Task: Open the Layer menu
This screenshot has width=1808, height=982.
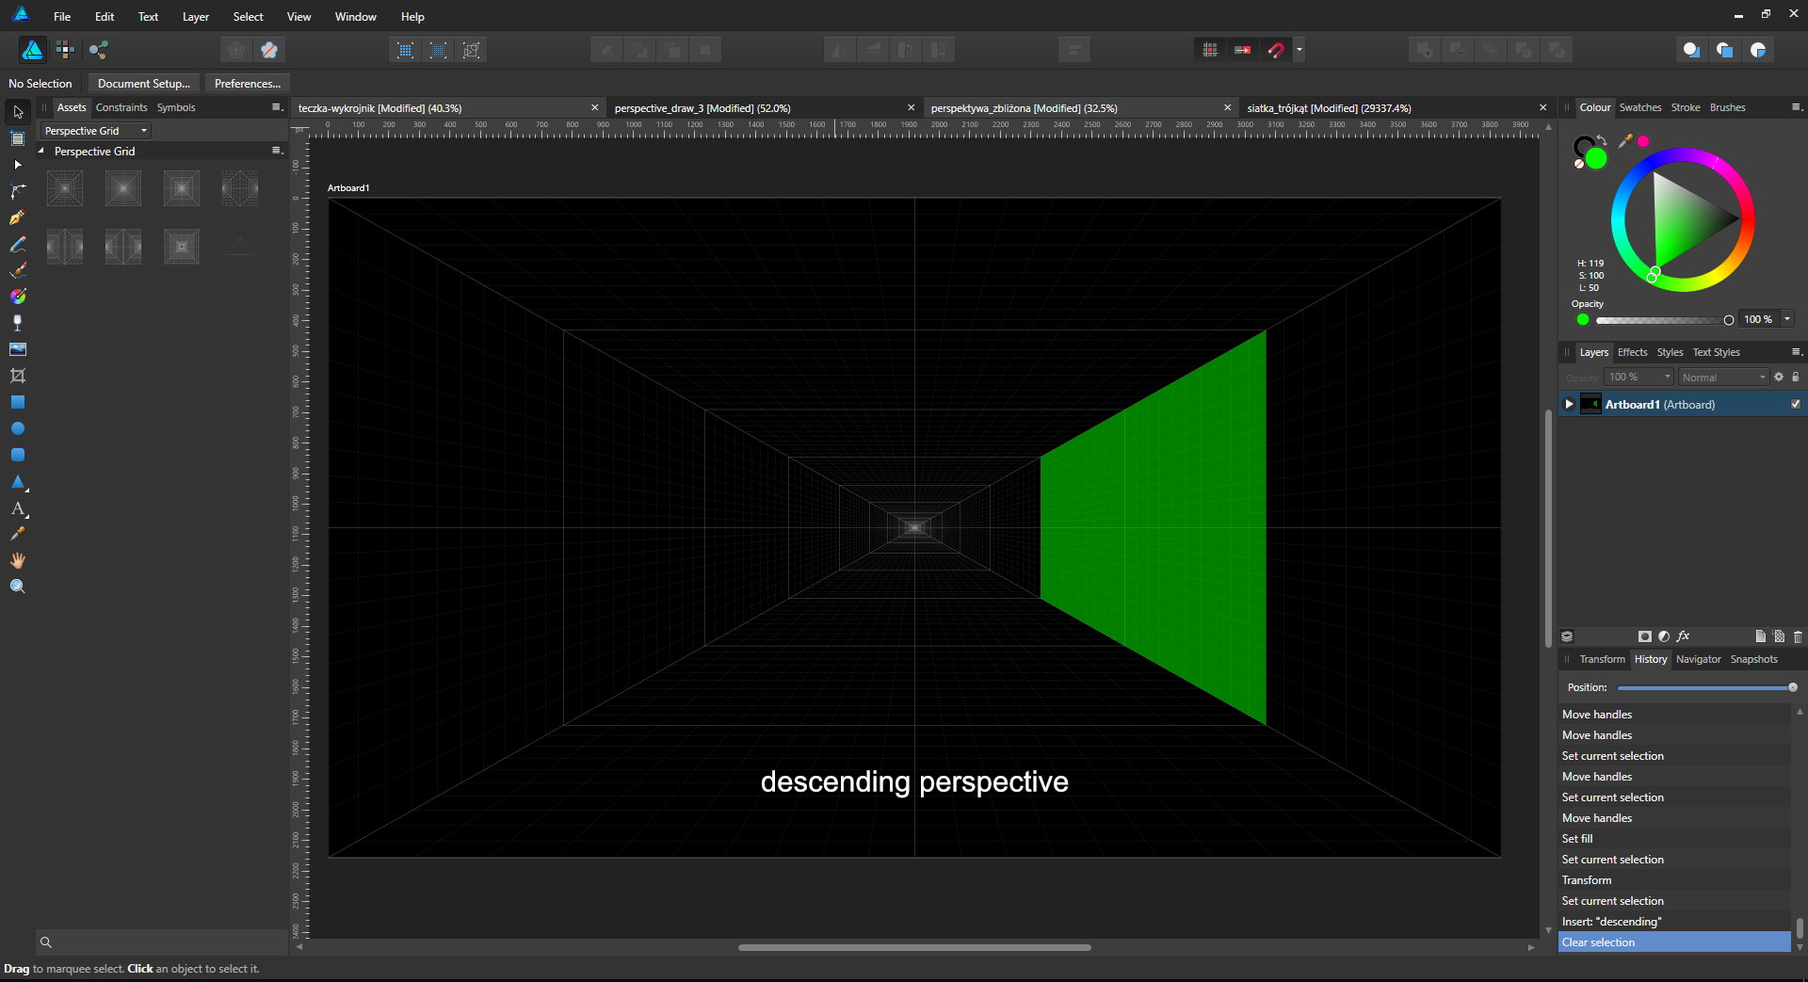Action: 195,16
